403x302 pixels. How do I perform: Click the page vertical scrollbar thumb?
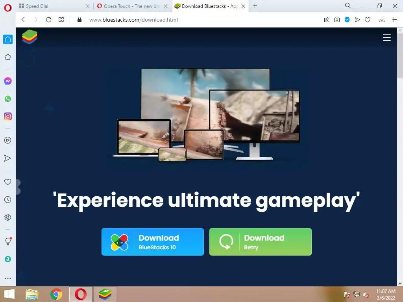tap(400, 55)
